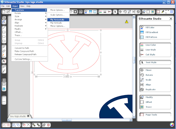This screenshot has height=129, width=176.
Task: Click the warning triangle icon
Action: click(127, 21)
